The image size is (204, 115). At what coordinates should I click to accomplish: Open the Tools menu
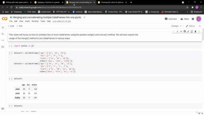click(x=43, y=21)
